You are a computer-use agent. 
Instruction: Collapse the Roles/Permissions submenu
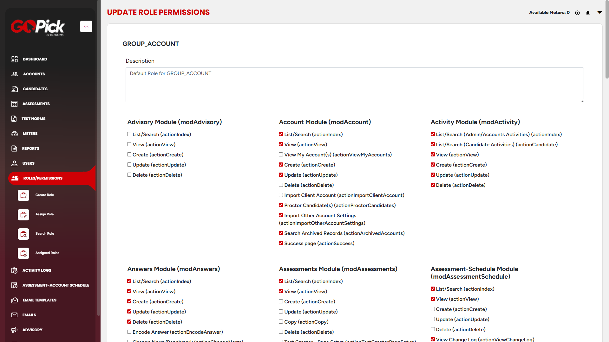click(43, 178)
